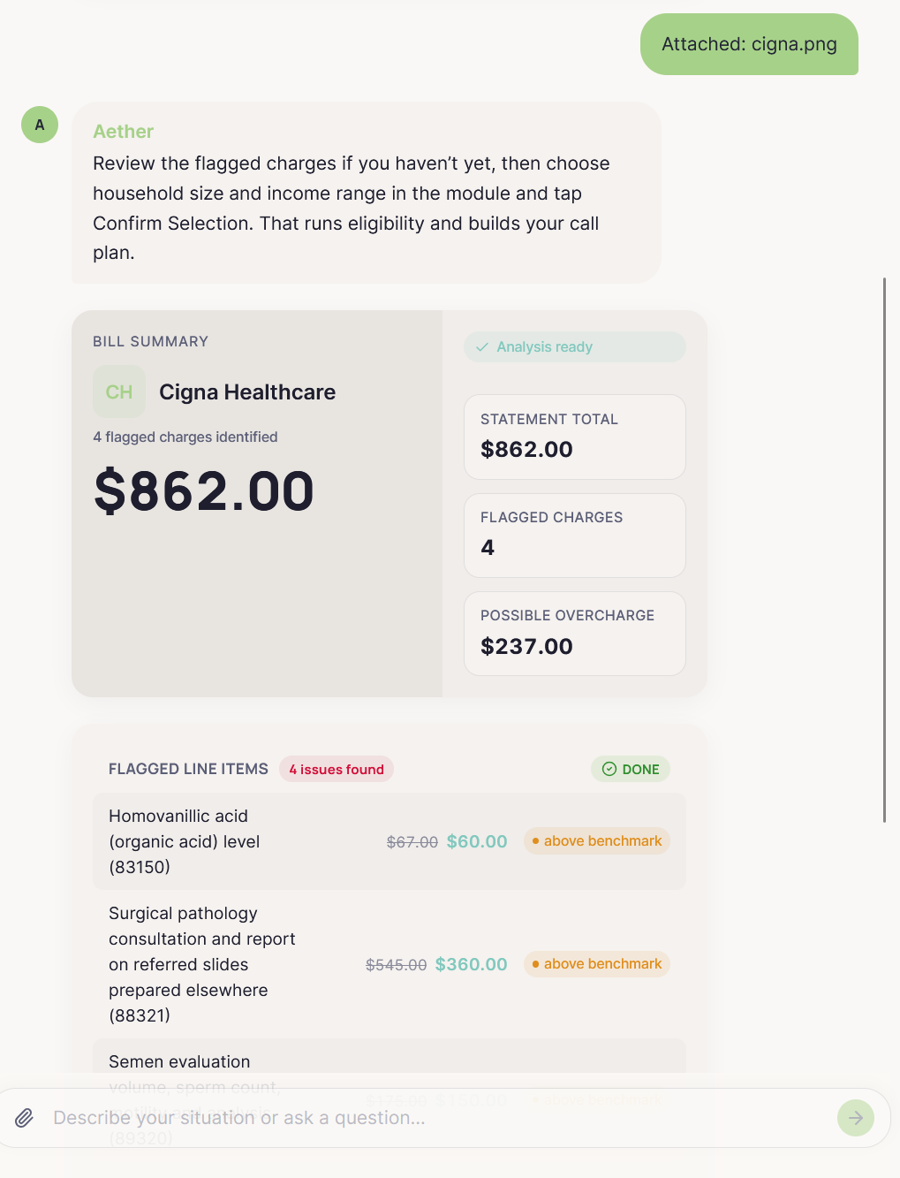The height and width of the screenshot is (1178, 900).
Task: Select the Possible Overcharge card
Action: [575, 634]
